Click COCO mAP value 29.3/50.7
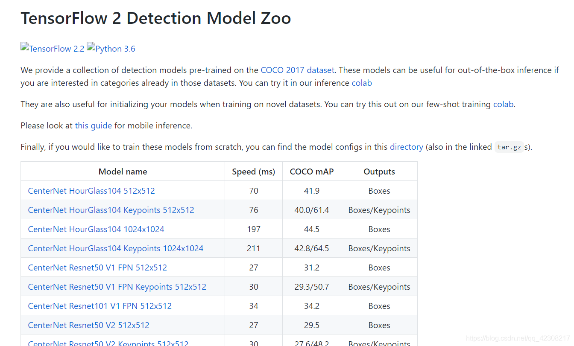This screenshot has height=346, width=574. 312,287
